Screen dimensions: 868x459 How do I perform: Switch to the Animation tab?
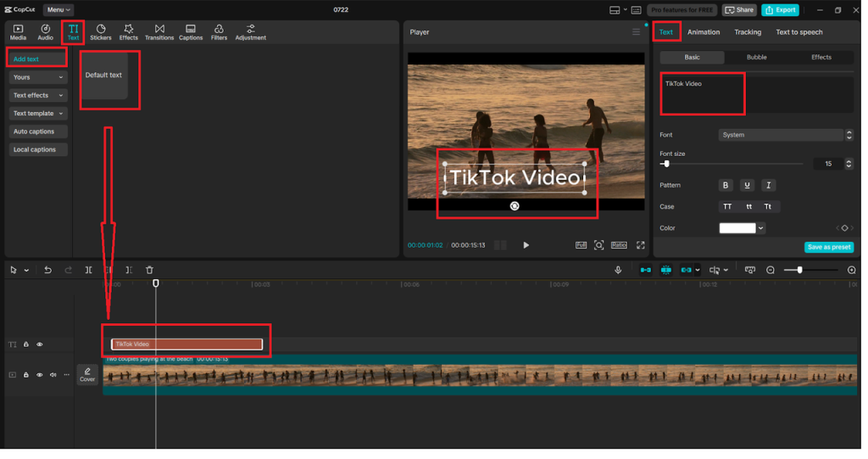coord(703,32)
